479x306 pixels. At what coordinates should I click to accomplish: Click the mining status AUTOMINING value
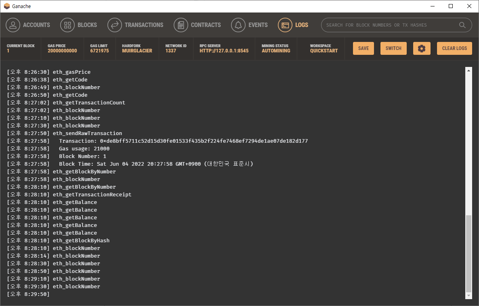click(276, 51)
